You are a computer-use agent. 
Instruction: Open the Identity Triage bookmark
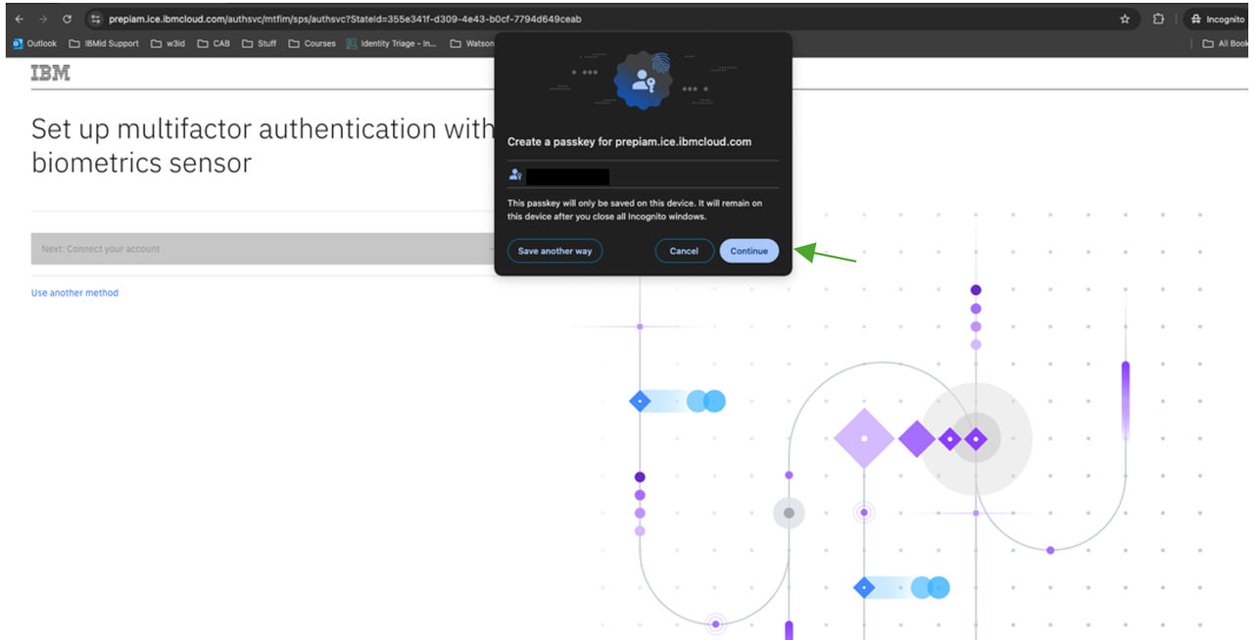coord(391,43)
